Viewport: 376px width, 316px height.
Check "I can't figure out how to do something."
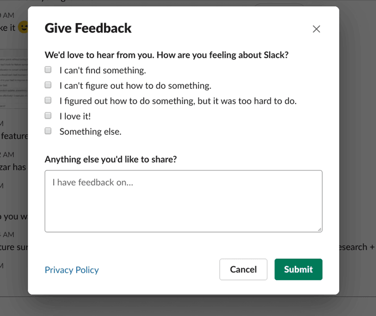pyautogui.click(x=47, y=85)
